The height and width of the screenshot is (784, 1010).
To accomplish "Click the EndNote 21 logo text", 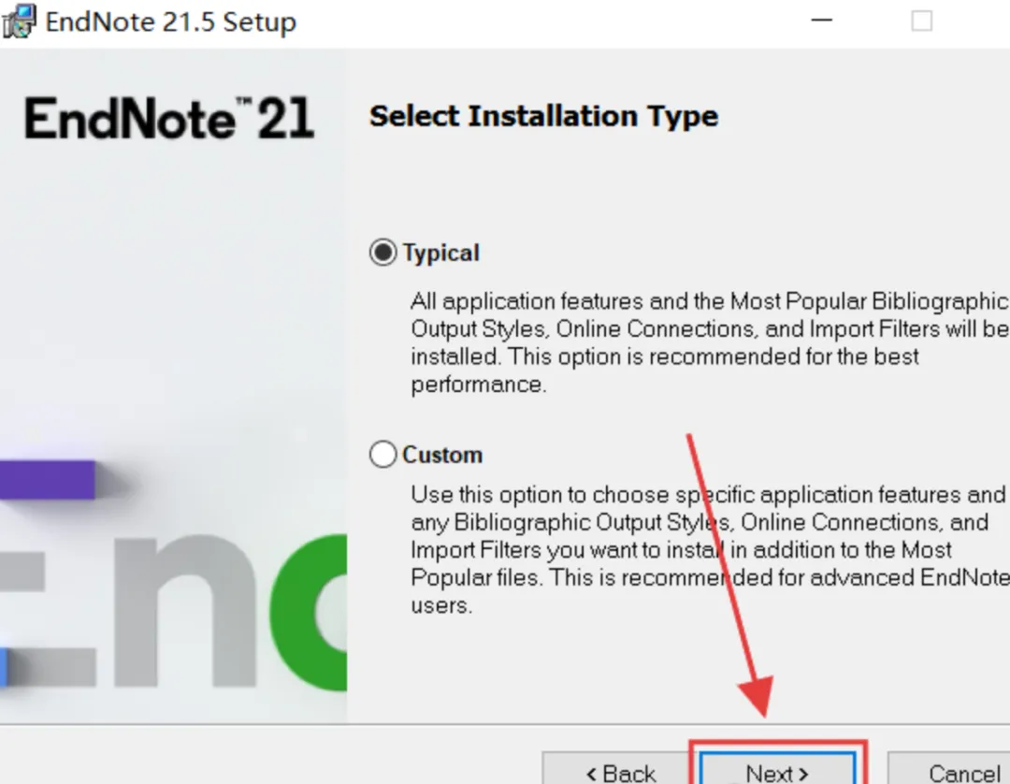I will tap(169, 118).
